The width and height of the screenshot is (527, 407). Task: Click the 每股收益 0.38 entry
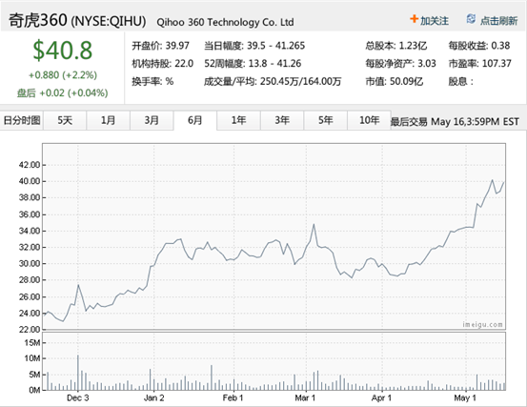tap(479, 46)
